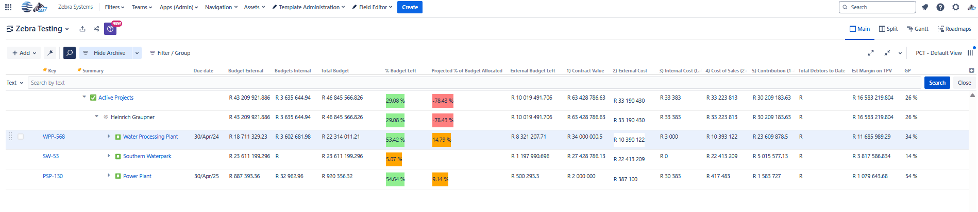Click the expand all arrows icon
Viewport: 978px width, 212px height.
click(871, 53)
